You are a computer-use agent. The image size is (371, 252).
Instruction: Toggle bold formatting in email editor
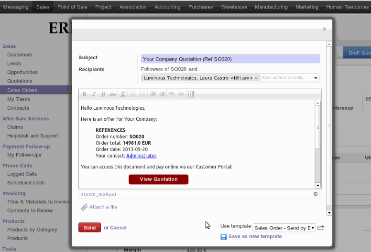84,94
